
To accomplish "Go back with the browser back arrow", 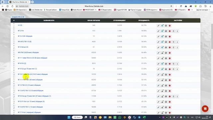I will tap(3, 6).
